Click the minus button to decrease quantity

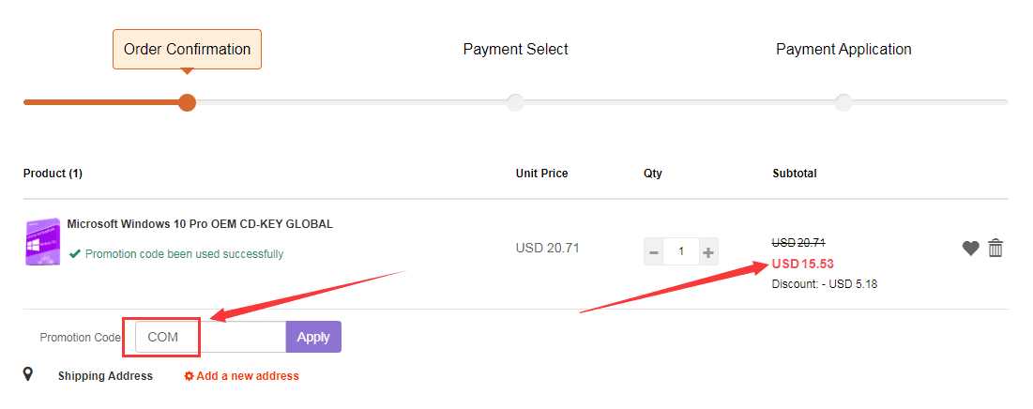[653, 251]
